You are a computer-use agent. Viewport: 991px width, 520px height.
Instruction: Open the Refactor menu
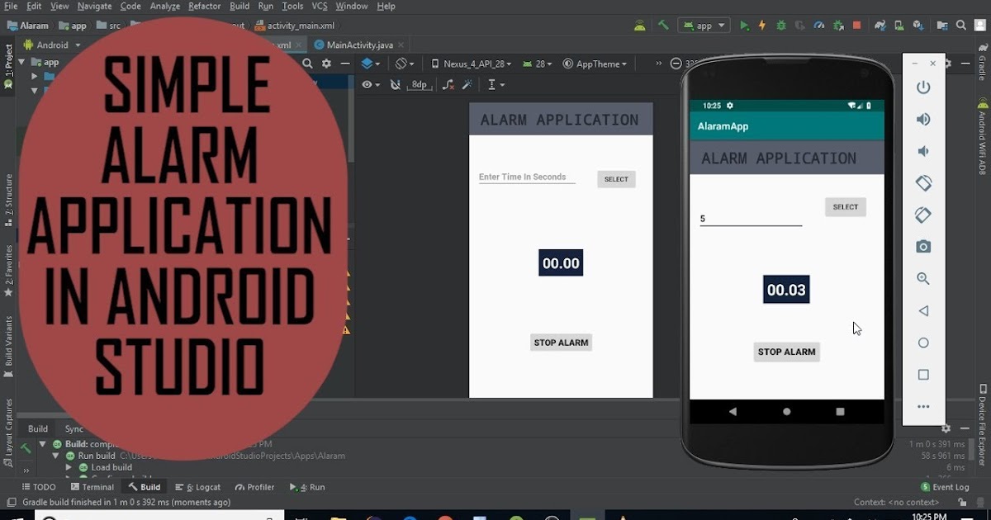[204, 6]
